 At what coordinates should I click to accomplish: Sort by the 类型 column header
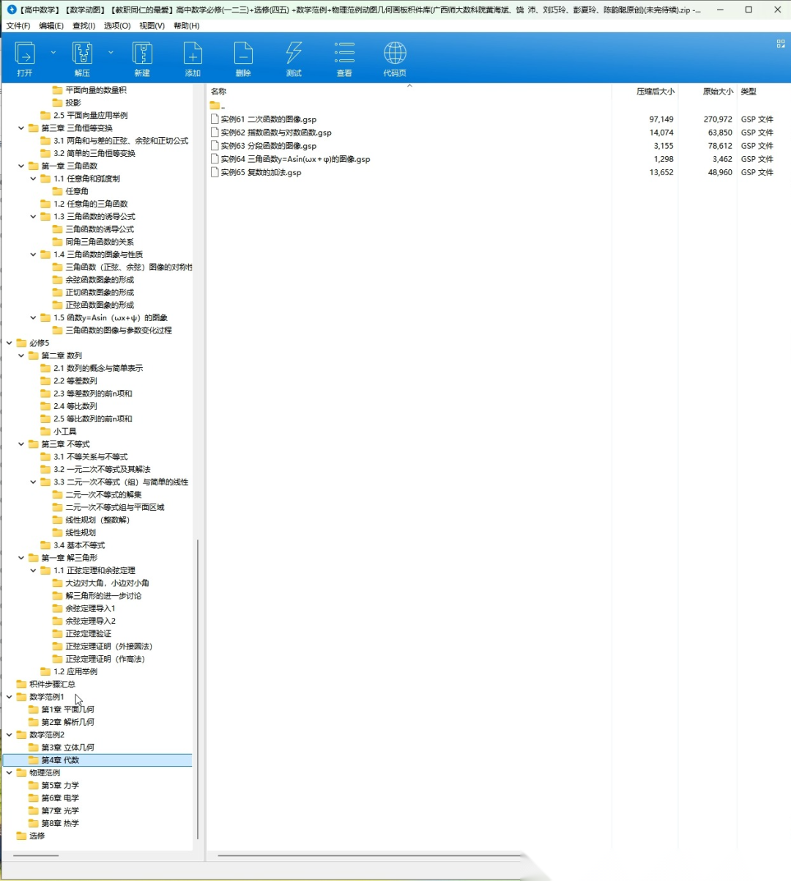tap(748, 92)
